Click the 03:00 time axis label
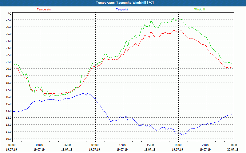 click(39, 145)
